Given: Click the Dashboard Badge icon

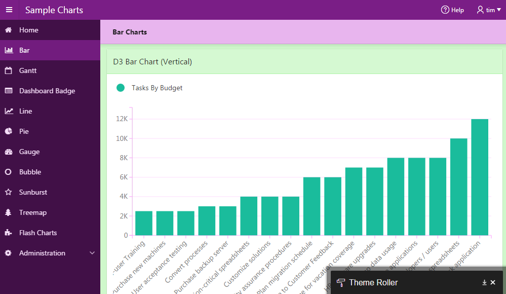Looking at the screenshot, I should tap(9, 91).
